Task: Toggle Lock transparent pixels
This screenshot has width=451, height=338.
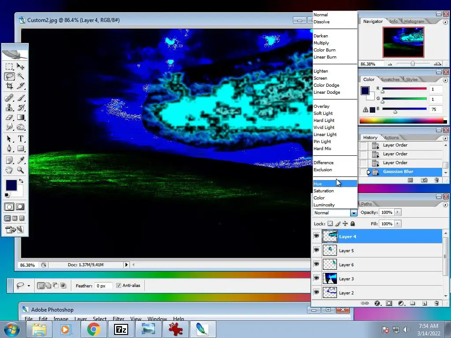Action: point(330,224)
